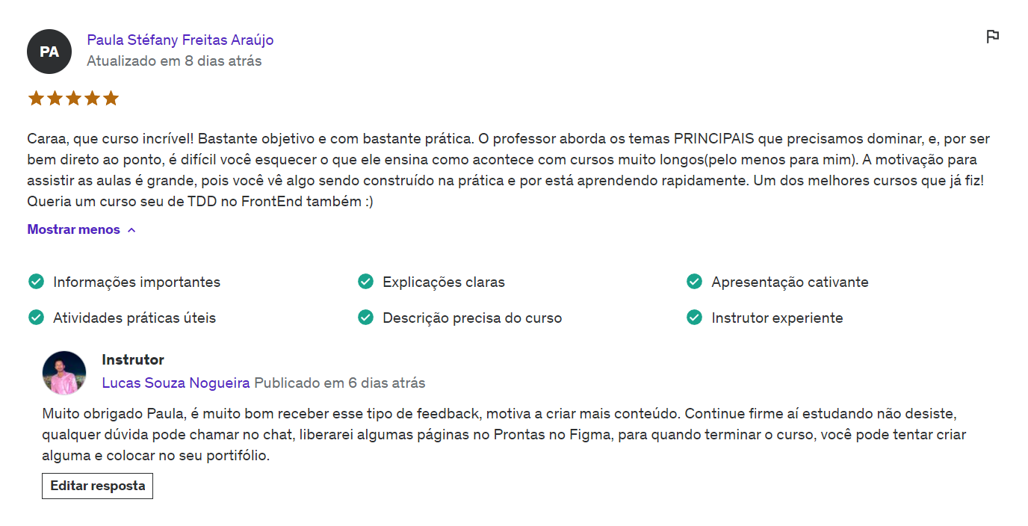Click the 'Instrutor' label
The image size is (1028, 526).
133,360
